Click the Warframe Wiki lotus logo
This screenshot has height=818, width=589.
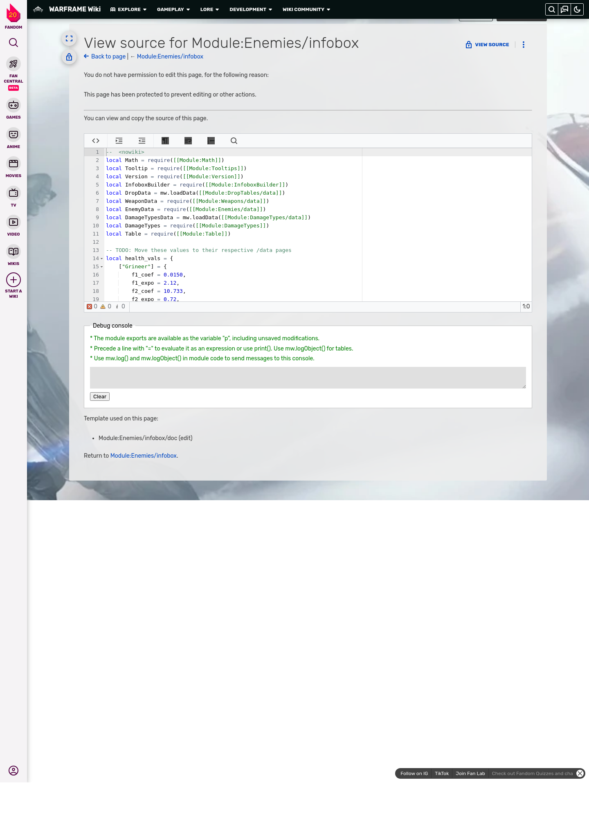point(38,9)
